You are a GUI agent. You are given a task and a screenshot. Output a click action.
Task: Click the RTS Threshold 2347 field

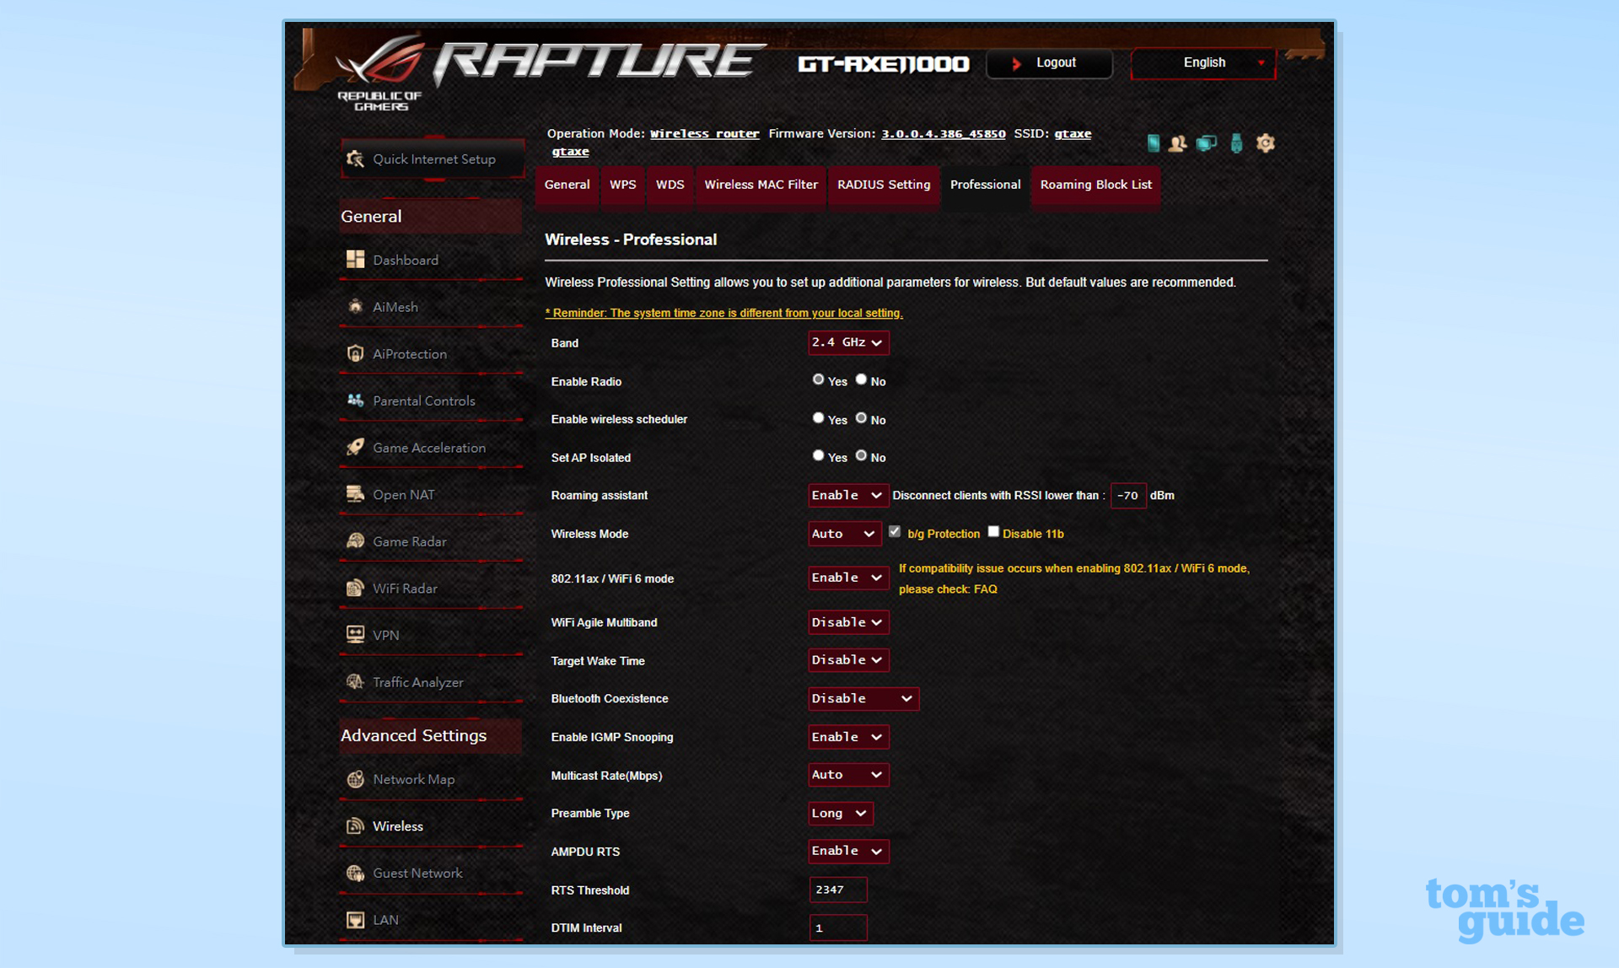click(x=838, y=890)
